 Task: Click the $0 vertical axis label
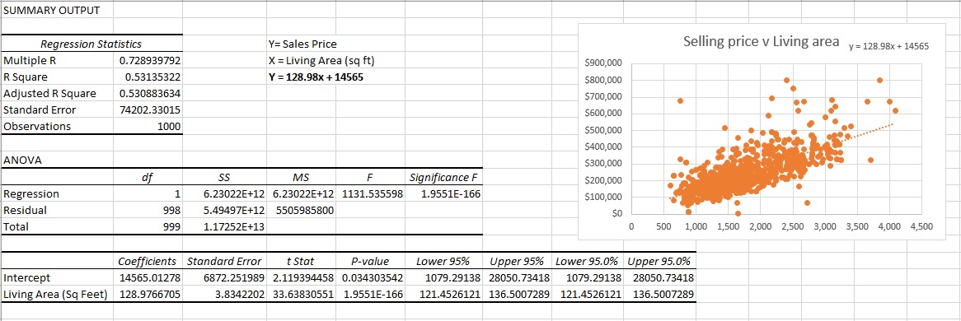[x=617, y=214]
